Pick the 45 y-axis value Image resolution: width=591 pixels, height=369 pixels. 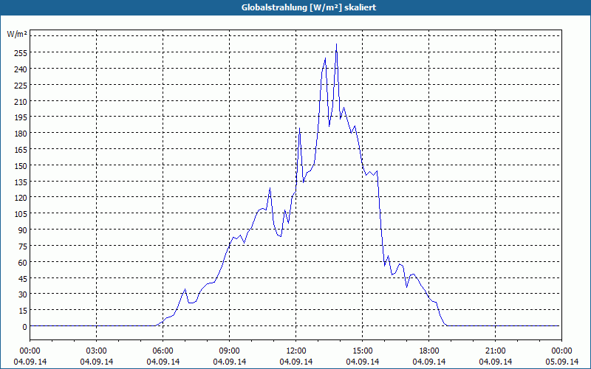(22, 279)
